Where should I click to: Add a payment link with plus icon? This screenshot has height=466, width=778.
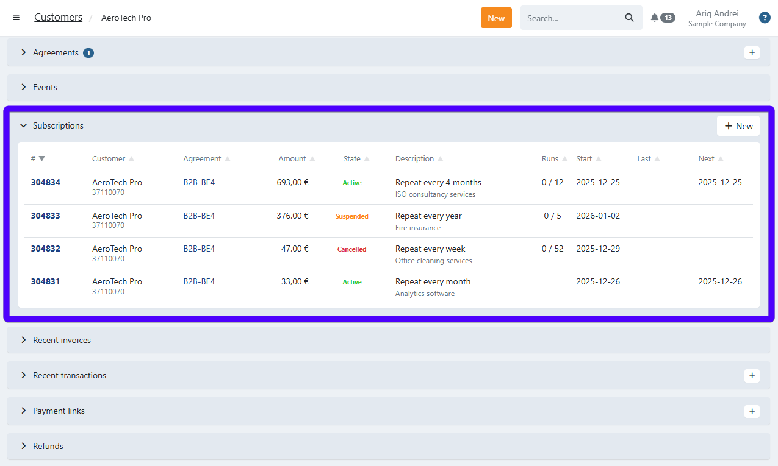pyautogui.click(x=752, y=411)
